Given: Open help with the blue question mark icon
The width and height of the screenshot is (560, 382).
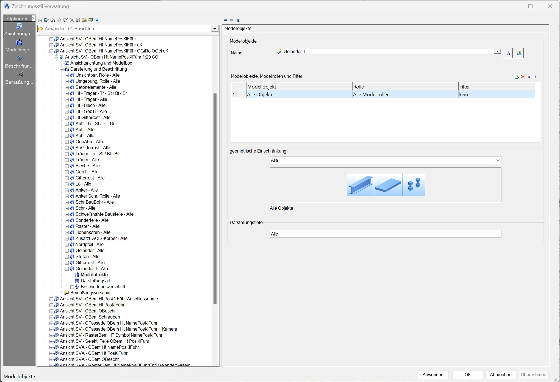Looking at the screenshot, I should click(x=97, y=20).
